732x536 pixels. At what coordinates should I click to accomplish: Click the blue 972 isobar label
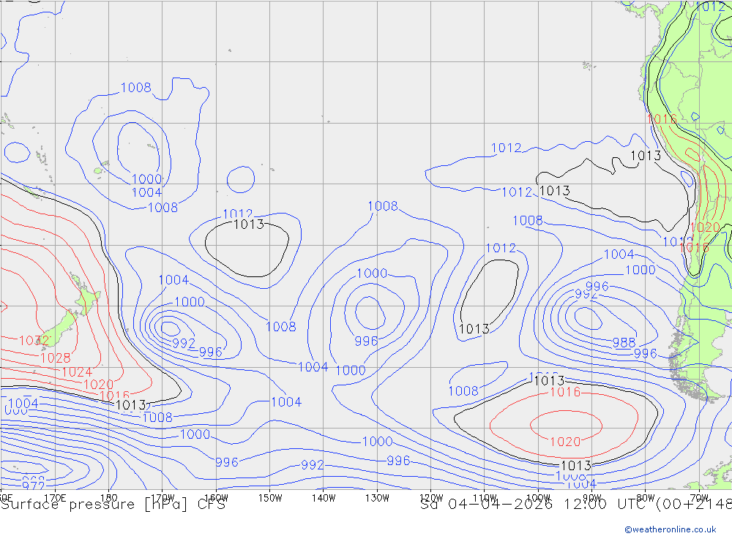coord(33,486)
